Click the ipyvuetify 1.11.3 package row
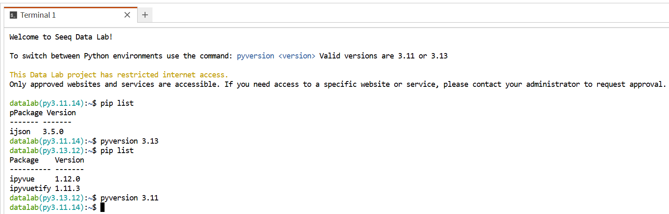The width and height of the screenshot is (669, 214). (45, 188)
